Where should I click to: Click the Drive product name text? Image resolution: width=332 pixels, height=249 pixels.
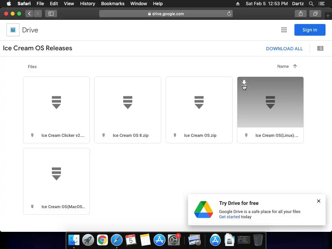30,30
